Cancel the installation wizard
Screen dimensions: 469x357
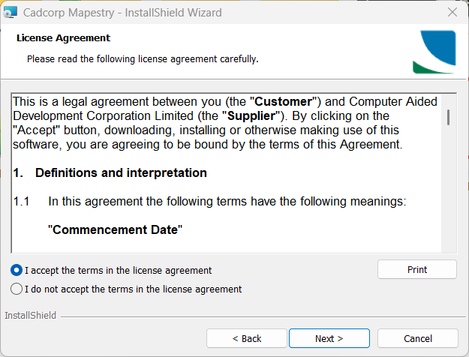pos(417,338)
